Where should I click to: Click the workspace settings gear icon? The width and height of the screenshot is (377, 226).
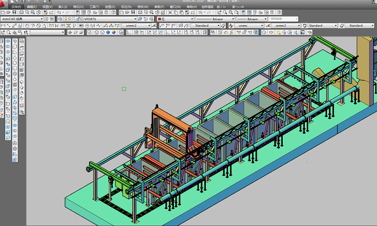tap(47, 19)
